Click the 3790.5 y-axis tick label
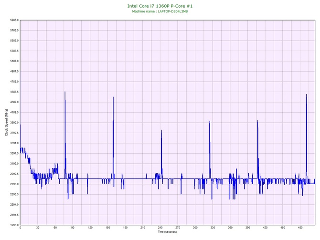The image size is (320, 240). pyautogui.click(x=14, y=133)
